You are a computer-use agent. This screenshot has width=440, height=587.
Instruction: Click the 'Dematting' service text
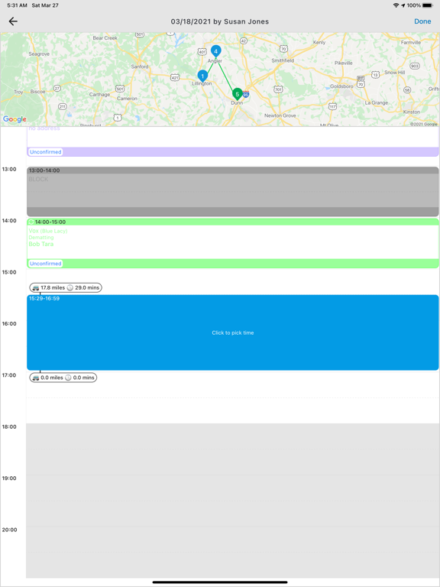pyautogui.click(x=41, y=238)
